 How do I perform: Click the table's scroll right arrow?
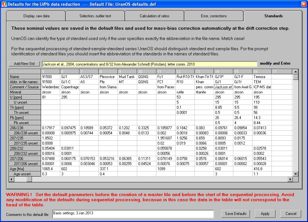(x=290, y=179)
